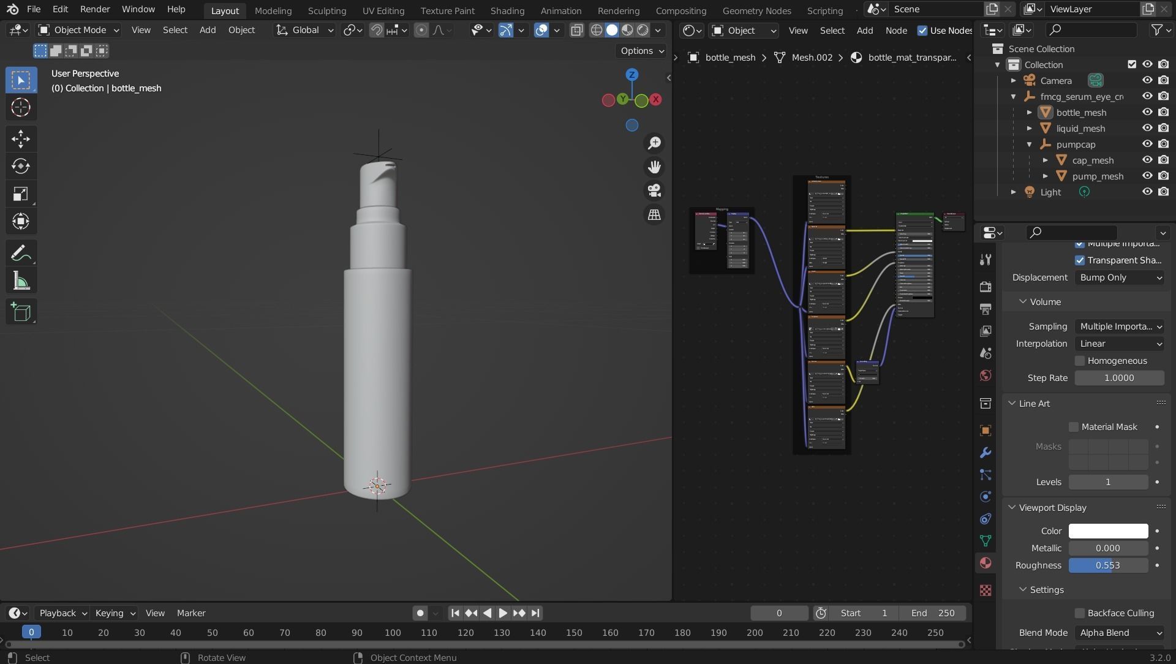Screen dimensions: 1176x664
Task: Switch to the Modeling workspace tab
Action: [x=273, y=10]
